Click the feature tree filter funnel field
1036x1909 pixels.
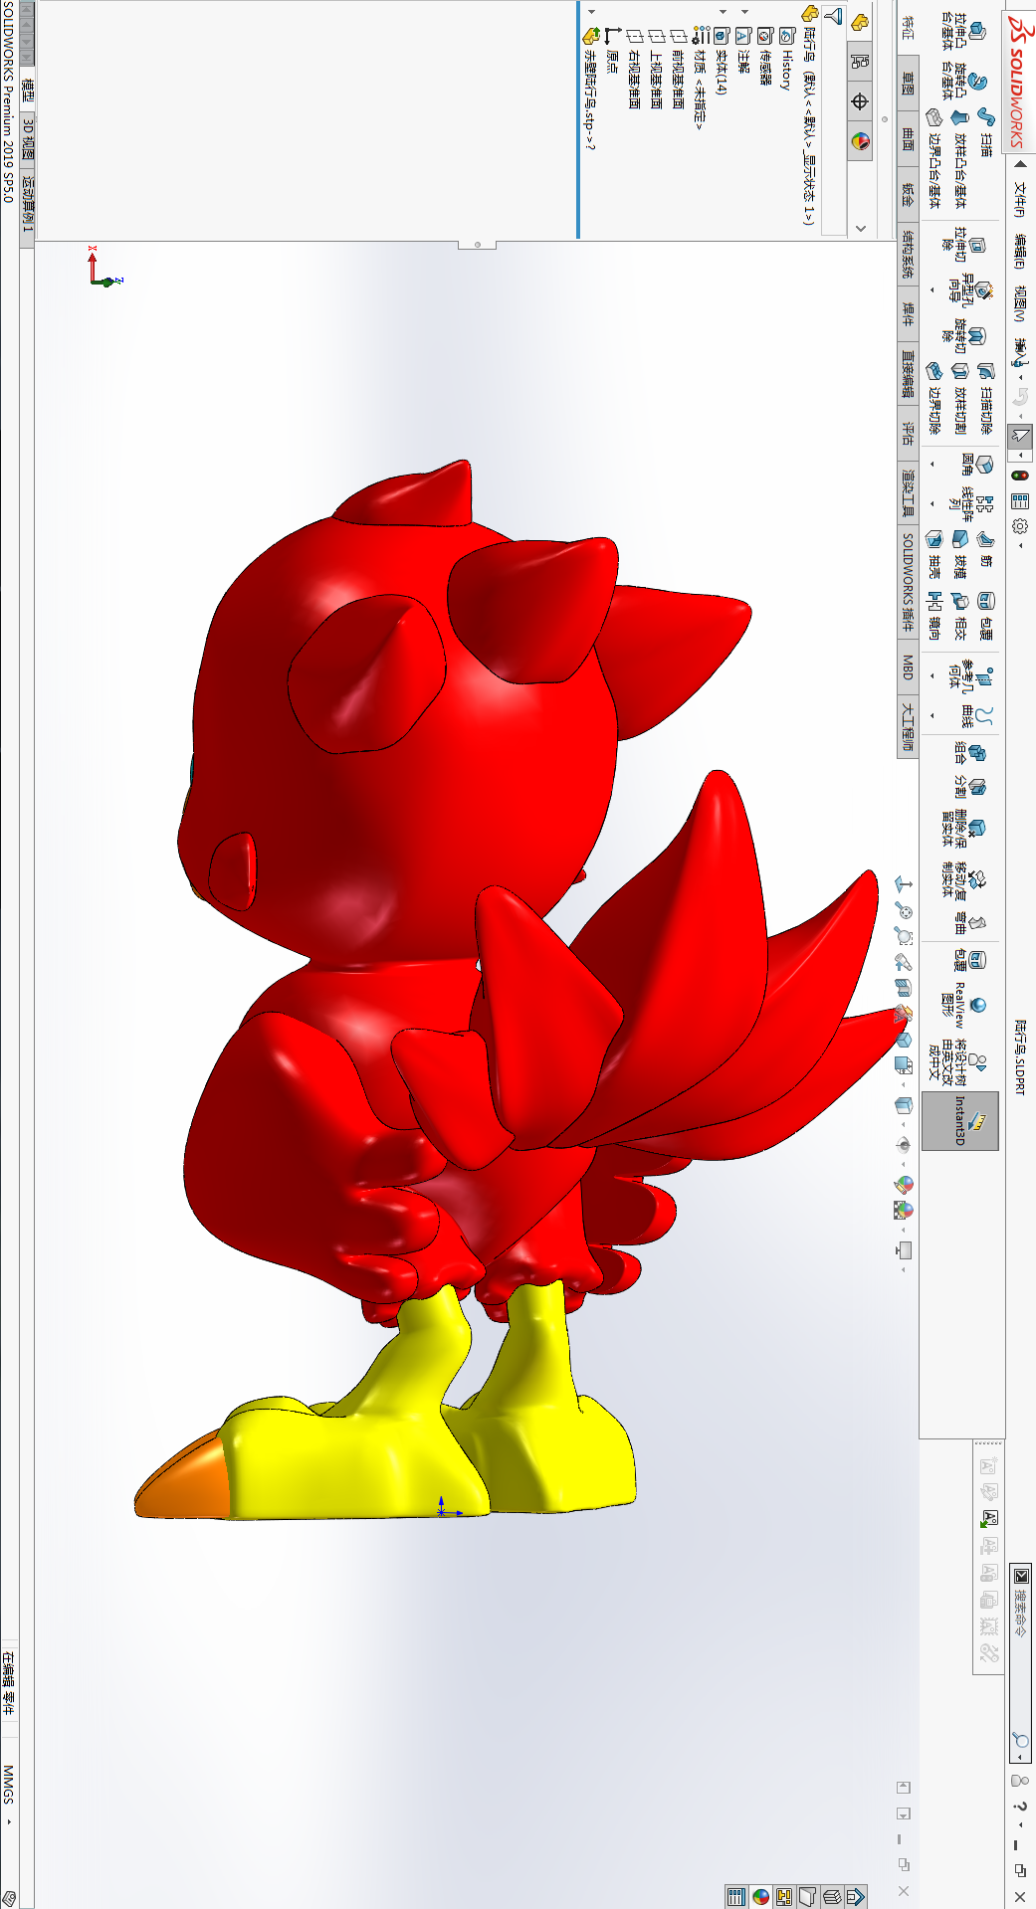click(x=835, y=119)
